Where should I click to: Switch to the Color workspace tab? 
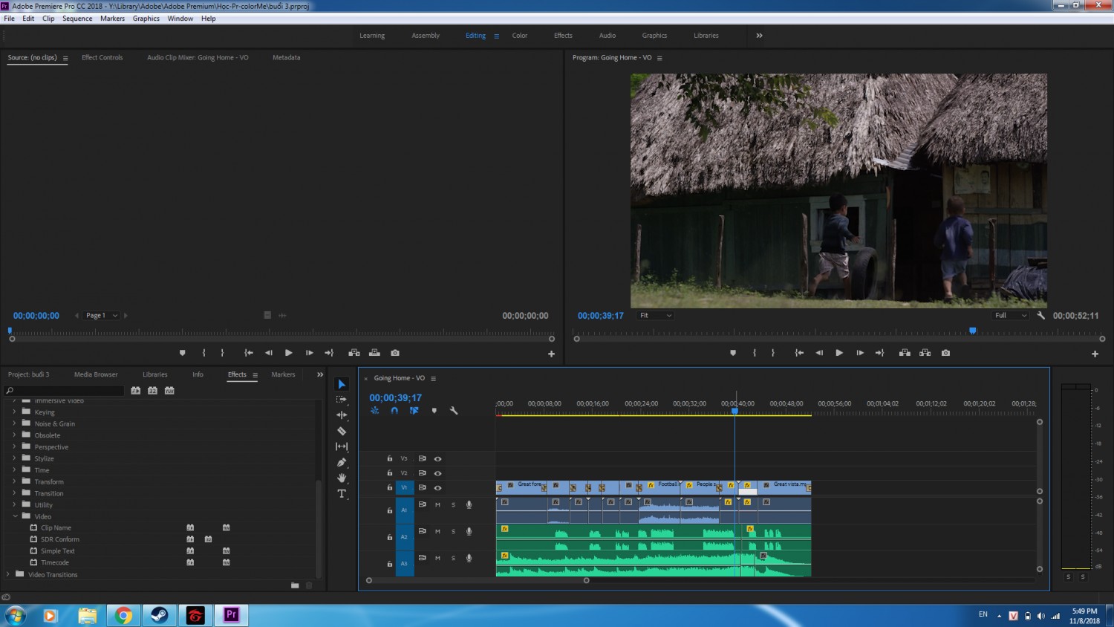[520, 36]
